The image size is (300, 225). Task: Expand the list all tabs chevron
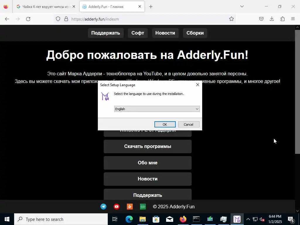point(242,6)
